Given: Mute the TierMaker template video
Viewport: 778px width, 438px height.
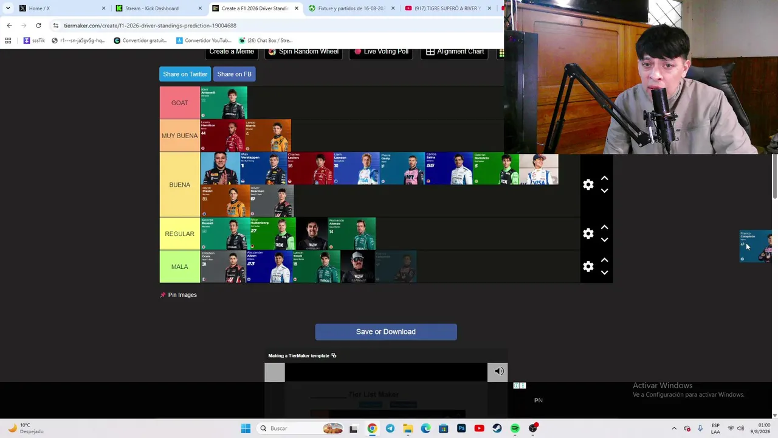Looking at the screenshot, I should (x=498, y=371).
